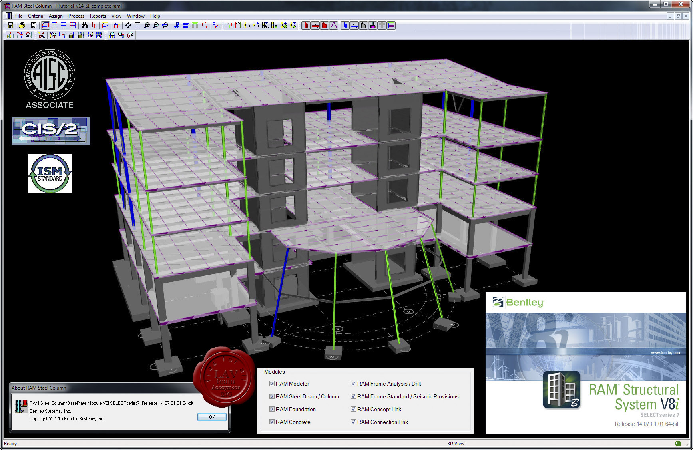Toggle the RAM Modeler checkbox
This screenshot has height=450, width=693.
pos(272,384)
